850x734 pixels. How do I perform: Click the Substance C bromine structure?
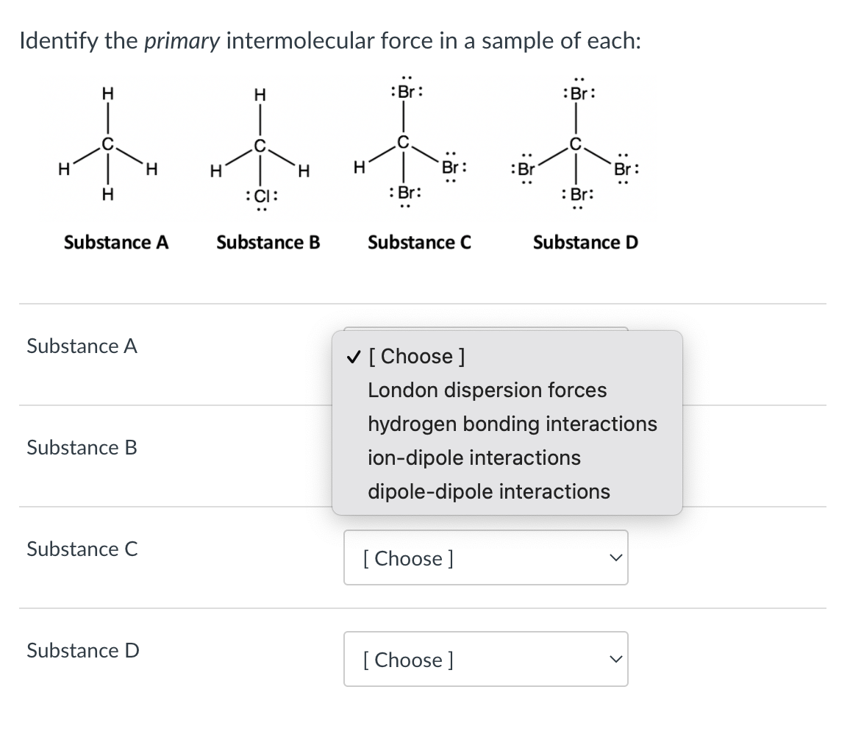coord(407,143)
